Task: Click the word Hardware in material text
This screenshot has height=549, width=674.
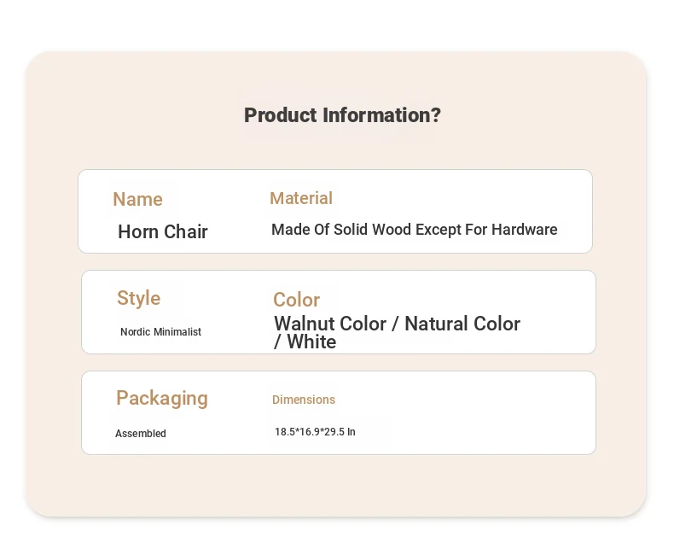Action: 525,230
